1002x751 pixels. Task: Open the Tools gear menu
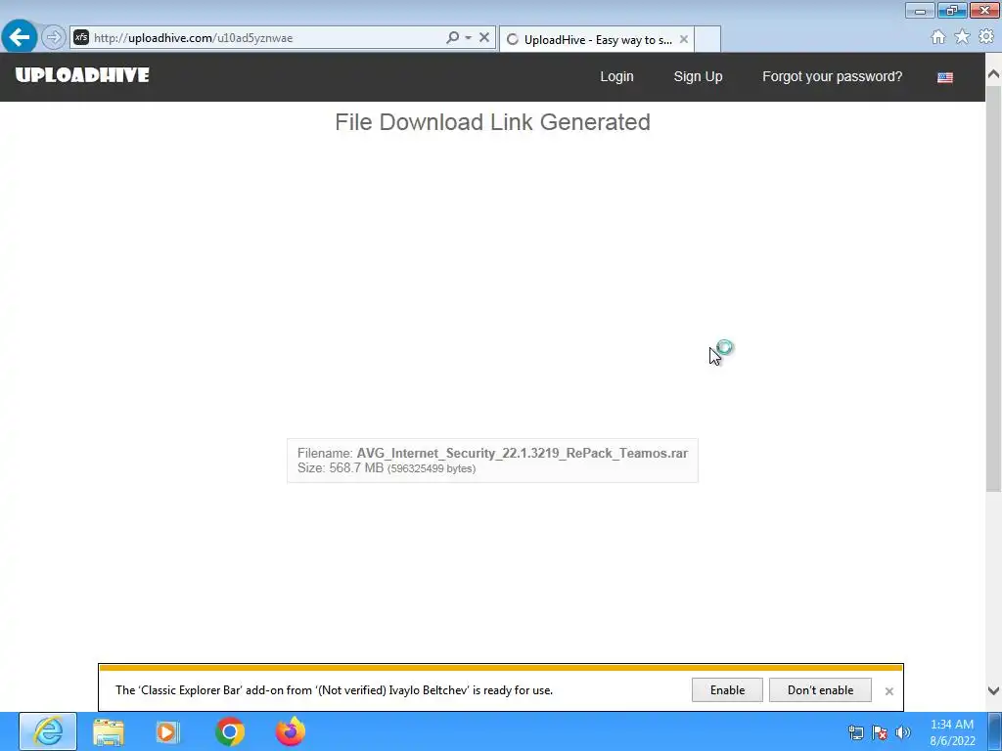click(986, 37)
